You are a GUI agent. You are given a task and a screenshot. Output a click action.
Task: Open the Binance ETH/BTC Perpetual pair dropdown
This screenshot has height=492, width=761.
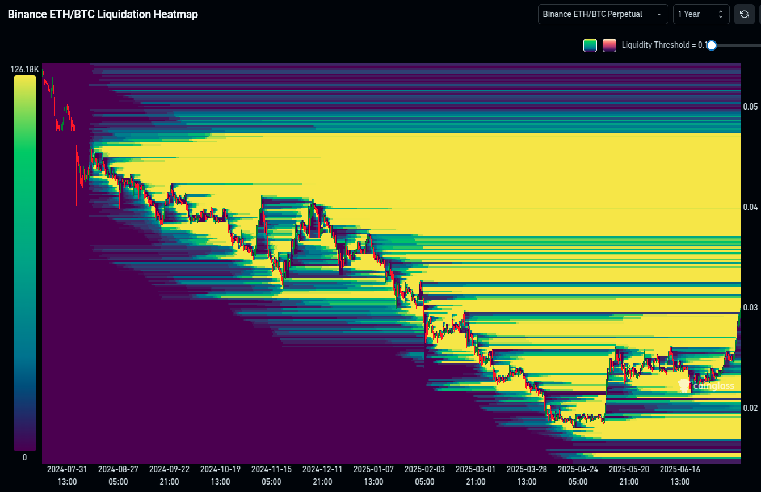603,14
